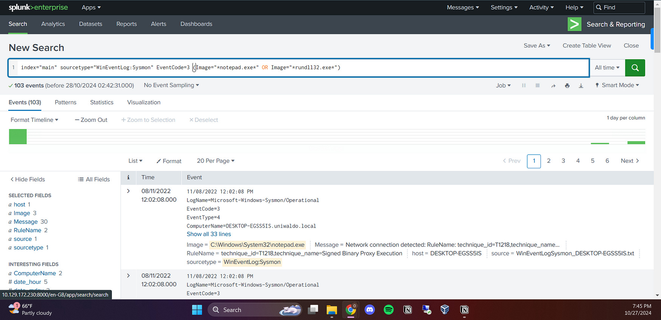
Task: Open Task View in taskbar
Action: (x=313, y=310)
